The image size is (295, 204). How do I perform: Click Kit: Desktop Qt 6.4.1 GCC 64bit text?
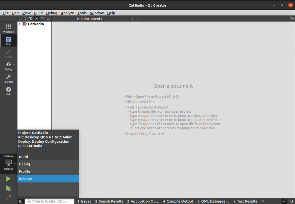[x=45, y=137]
